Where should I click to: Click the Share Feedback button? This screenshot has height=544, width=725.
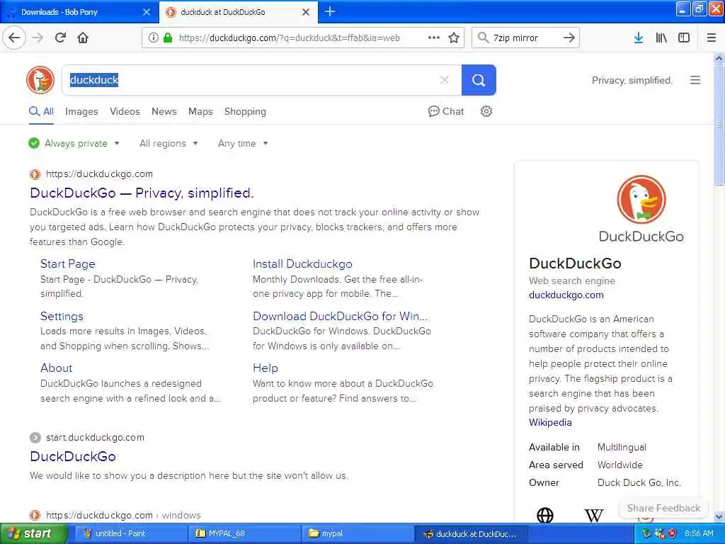663,508
